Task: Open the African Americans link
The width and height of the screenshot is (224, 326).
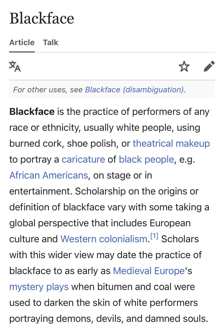Action: [49, 175]
